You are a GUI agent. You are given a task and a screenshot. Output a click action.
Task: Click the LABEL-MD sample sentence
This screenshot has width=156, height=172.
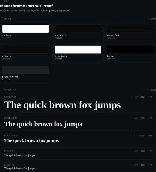(x=19, y=168)
